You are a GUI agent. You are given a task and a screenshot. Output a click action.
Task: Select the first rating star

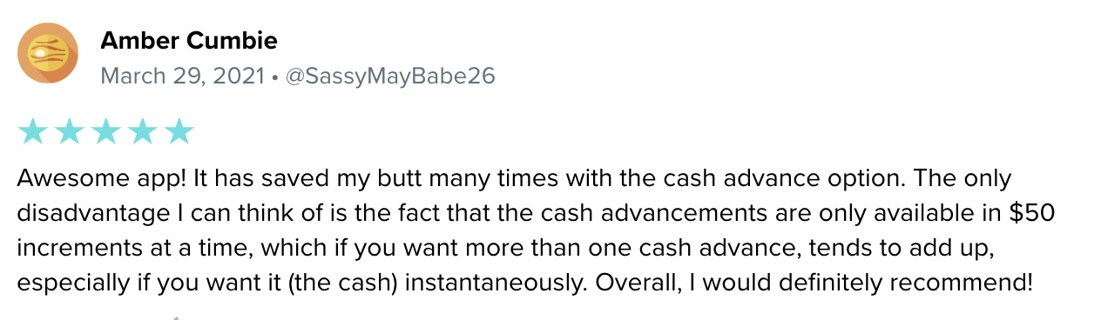point(32,131)
